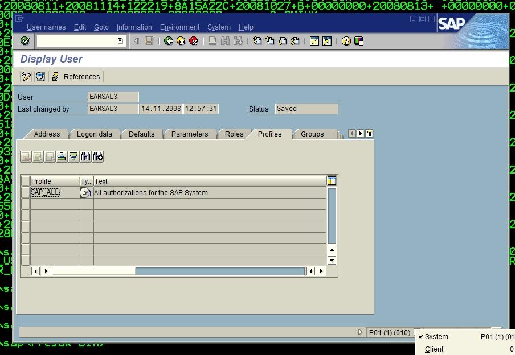Choose Client in the status popup menu
Screen dimensions: 515x355
tap(434, 349)
